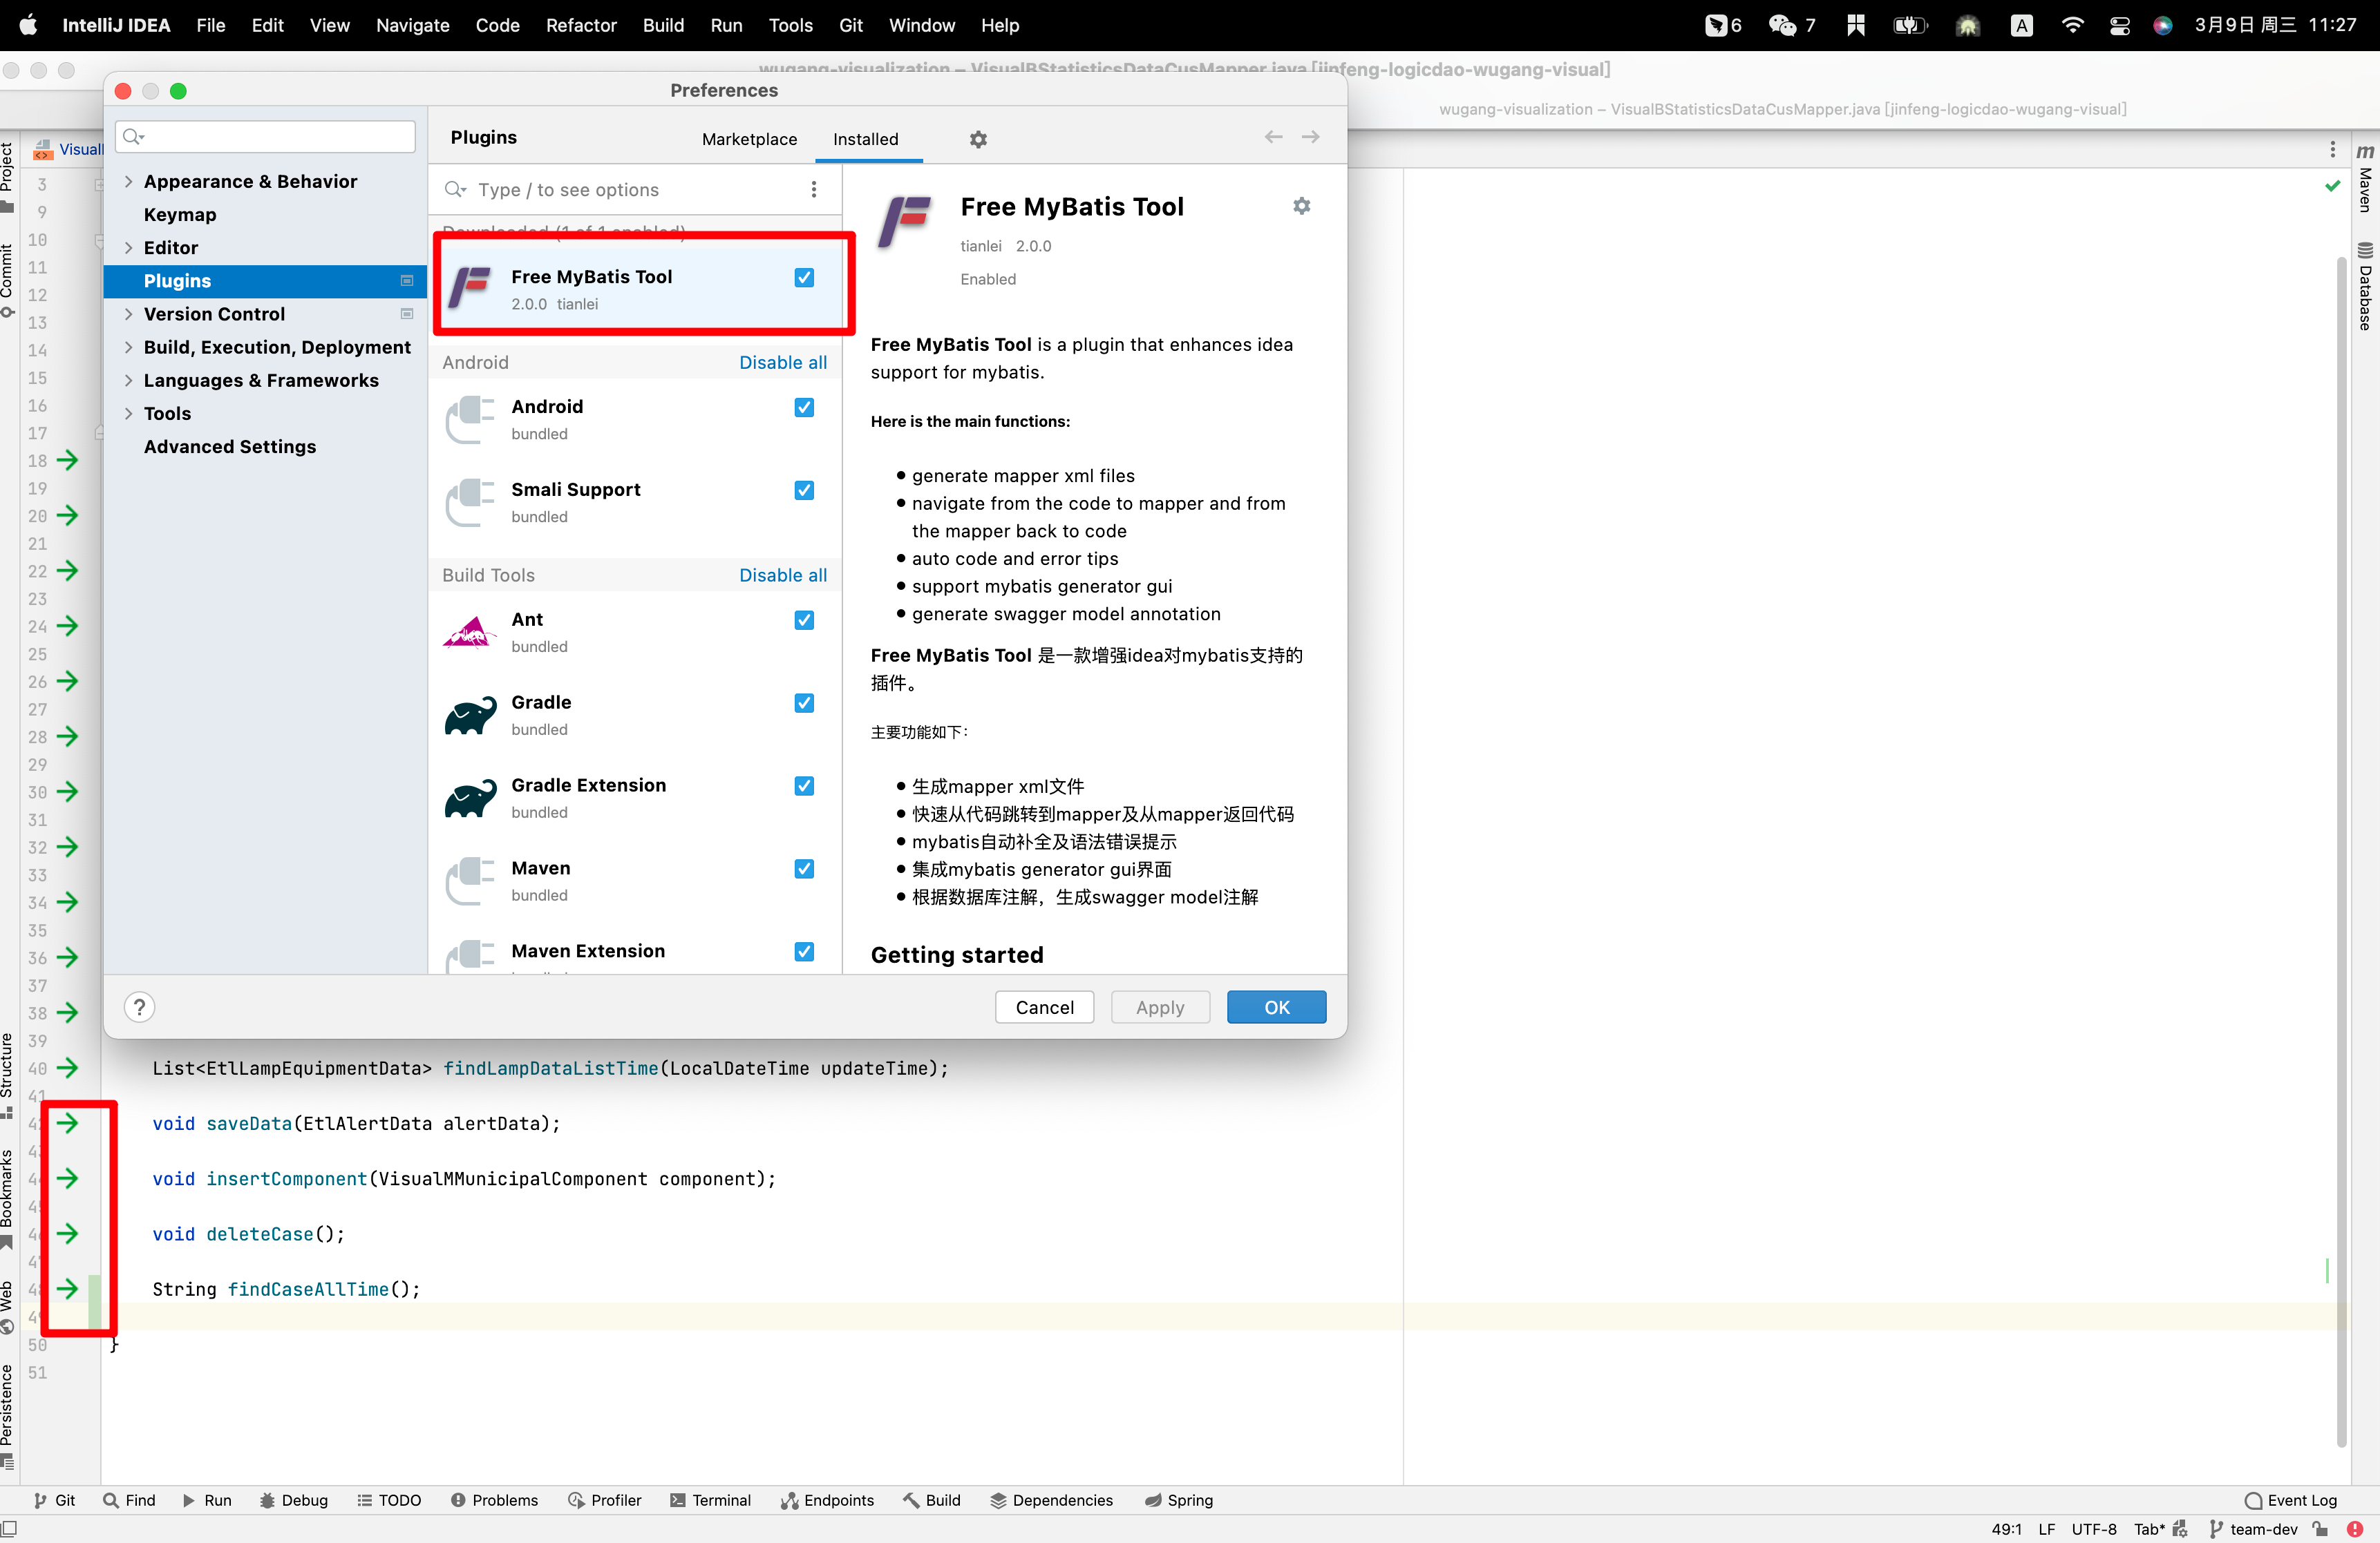Click the help question mark button

coord(140,1006)
